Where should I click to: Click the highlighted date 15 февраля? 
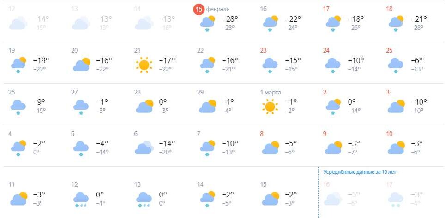212,9
